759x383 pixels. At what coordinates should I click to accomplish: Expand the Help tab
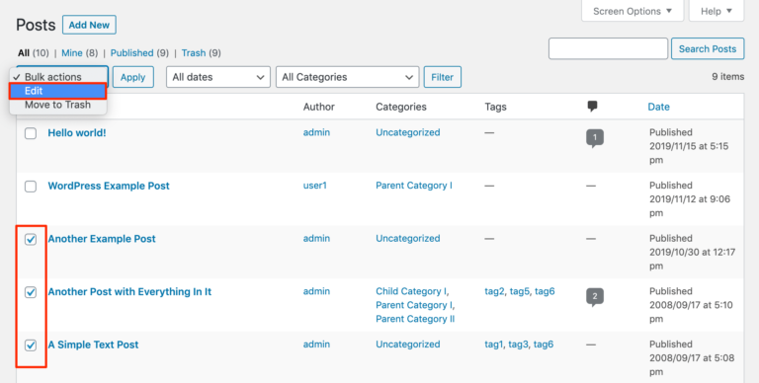(716, 11)
